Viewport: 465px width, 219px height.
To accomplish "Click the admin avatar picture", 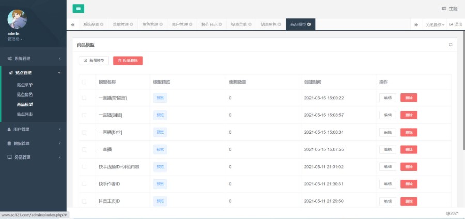I will (x=17, y=20).
